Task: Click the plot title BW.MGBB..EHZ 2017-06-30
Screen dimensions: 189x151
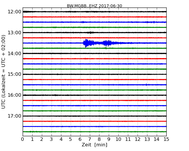Action: [x=94, y=6]
